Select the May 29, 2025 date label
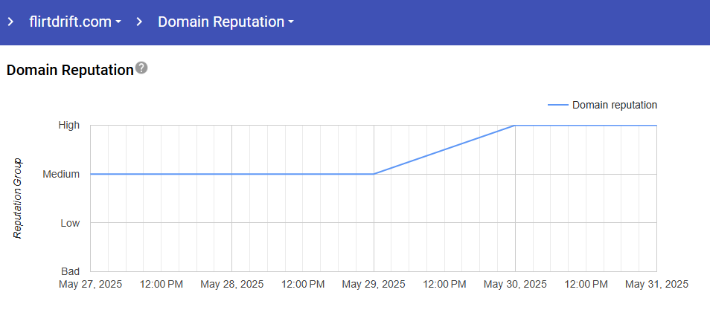Viewport: 710px width, 330px height. (374, 284)
